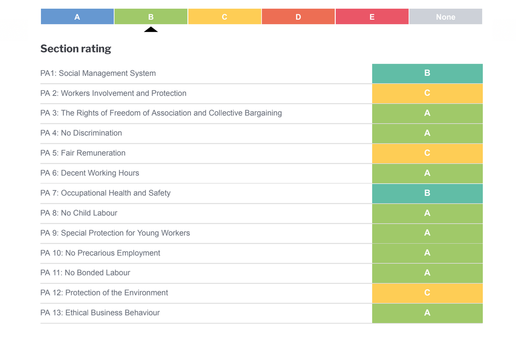Open PA 3 Freedom of Association row

click(x=161, y=113)
